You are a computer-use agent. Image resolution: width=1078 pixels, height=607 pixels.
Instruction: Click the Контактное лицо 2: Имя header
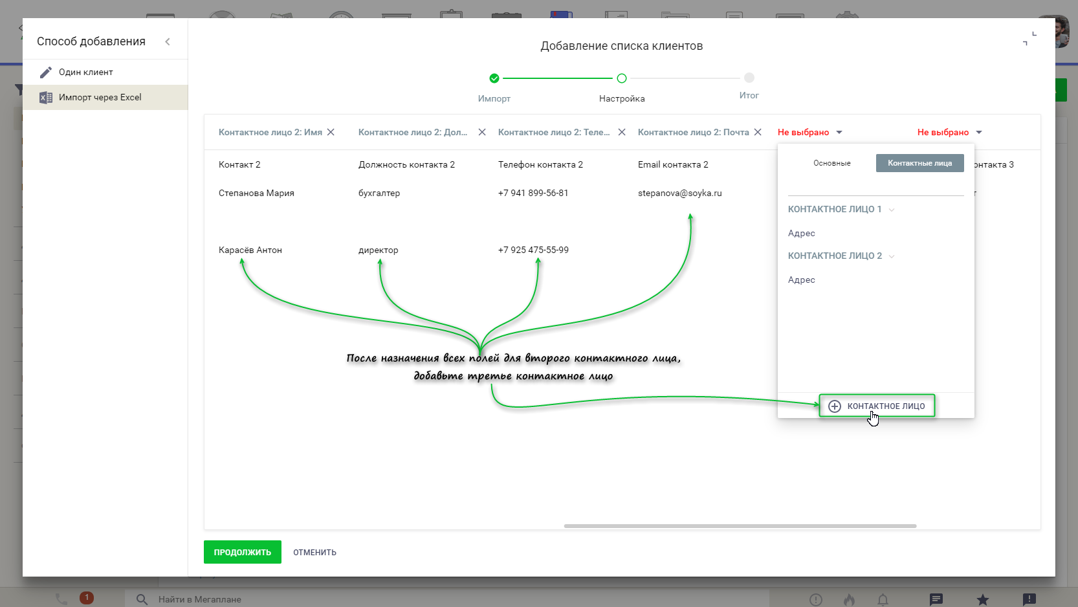tap(270, 132)
